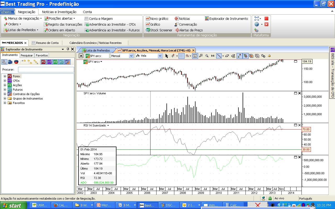Open the Vela chart type dropdown
The width and height of the screenshot is (335, 209).
160,56
